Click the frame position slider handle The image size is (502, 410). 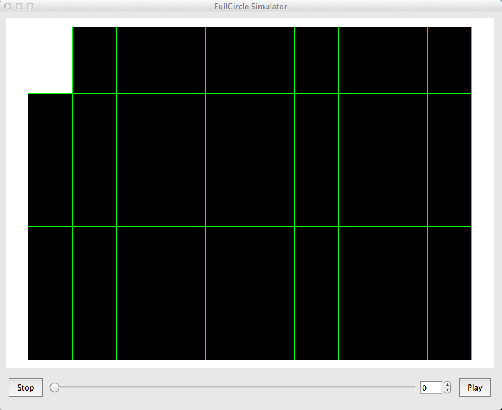pyautogui.click(x=55, y=387)
